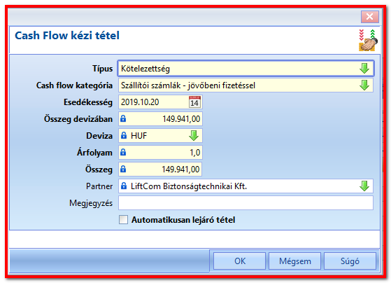The height and width of the screenshot is (283, 391).
Task: Cancel via the Mégsem button
Action: click(x=294, y=261)
